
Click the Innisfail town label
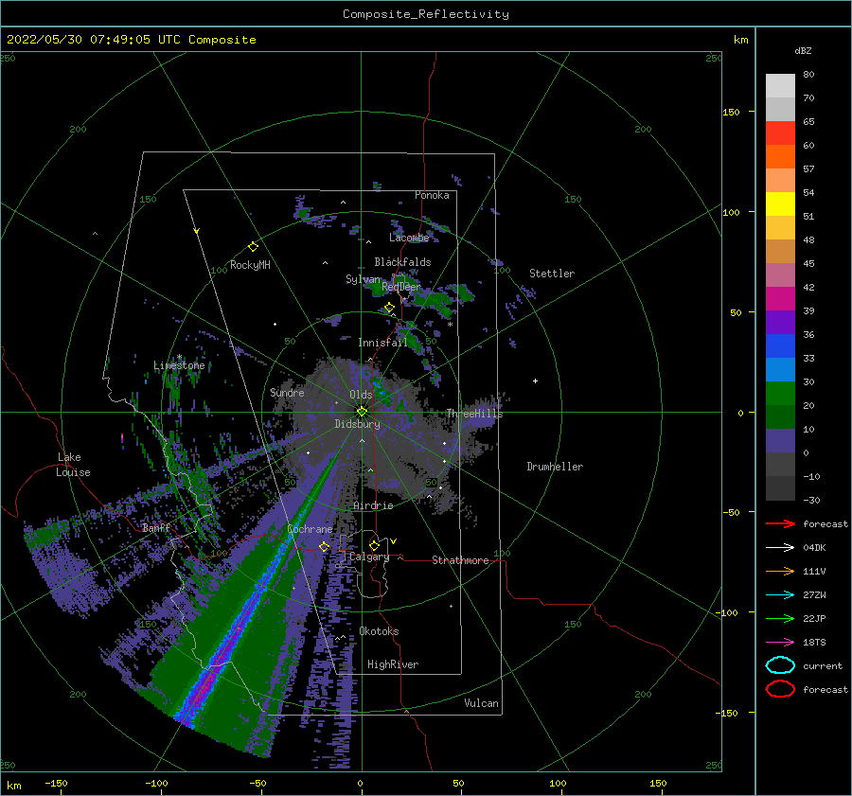click(x=382, y=343)
